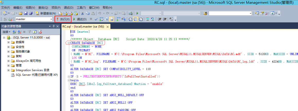Open the master database dropdown
This screenshot has width=298, height=111.
51,19
